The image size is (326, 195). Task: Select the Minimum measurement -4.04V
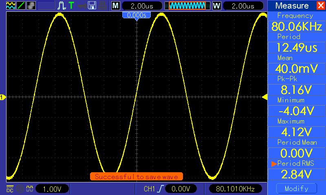click(x=297, y=111)
